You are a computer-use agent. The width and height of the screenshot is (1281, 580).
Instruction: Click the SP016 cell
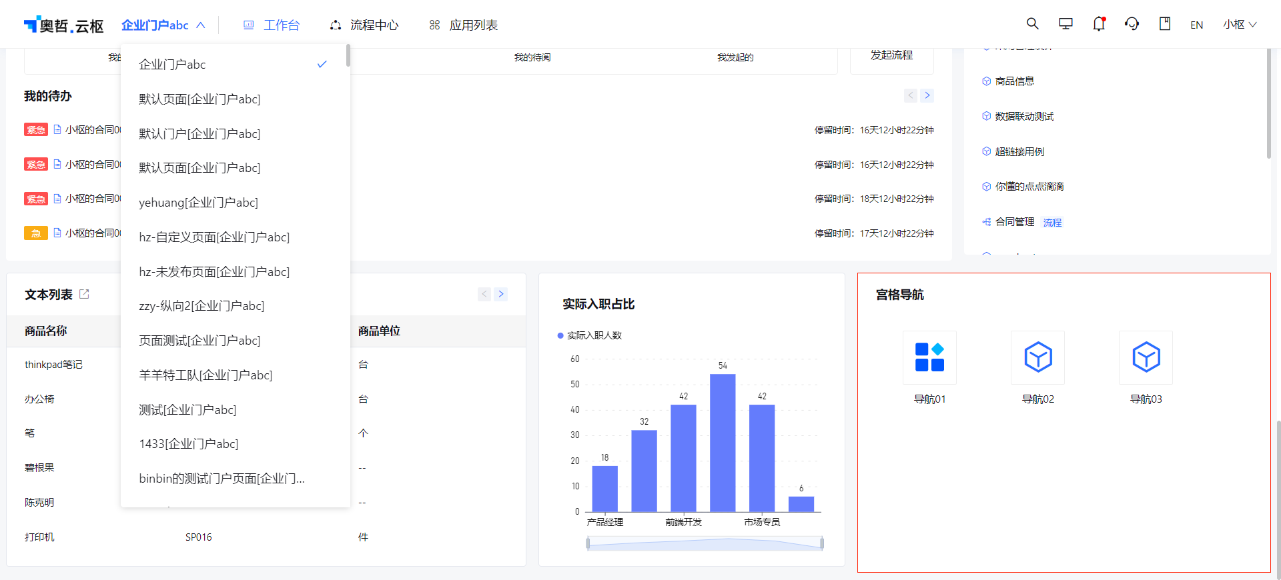[x=199, y=537]
